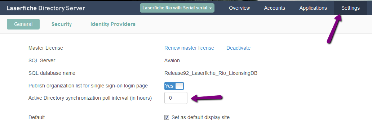The image size is (372, 136).
Task: Open the Accounts page
Action: click(x=274, y=8)
